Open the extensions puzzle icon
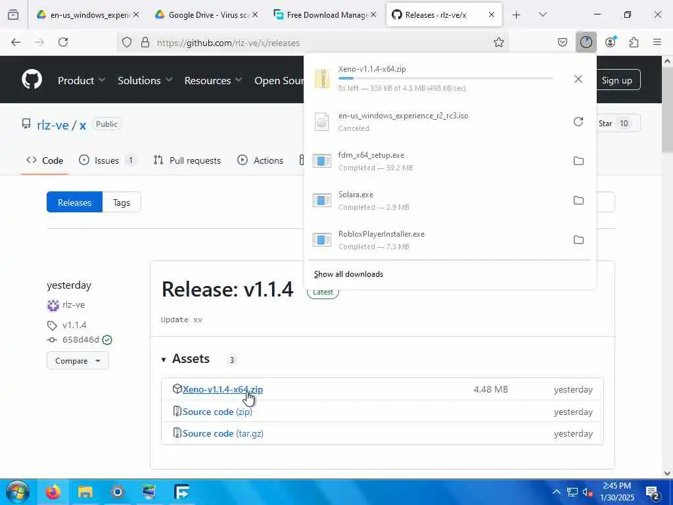The height and width of the screenshot is (505, 673). [x=634, y=42]
